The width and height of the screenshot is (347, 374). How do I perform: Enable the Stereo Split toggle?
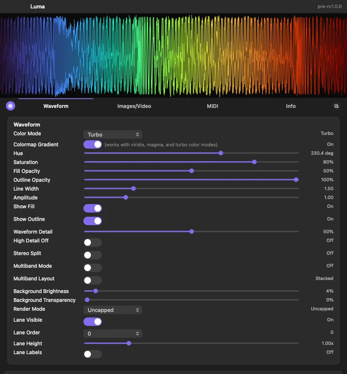(x=93, y=255)
